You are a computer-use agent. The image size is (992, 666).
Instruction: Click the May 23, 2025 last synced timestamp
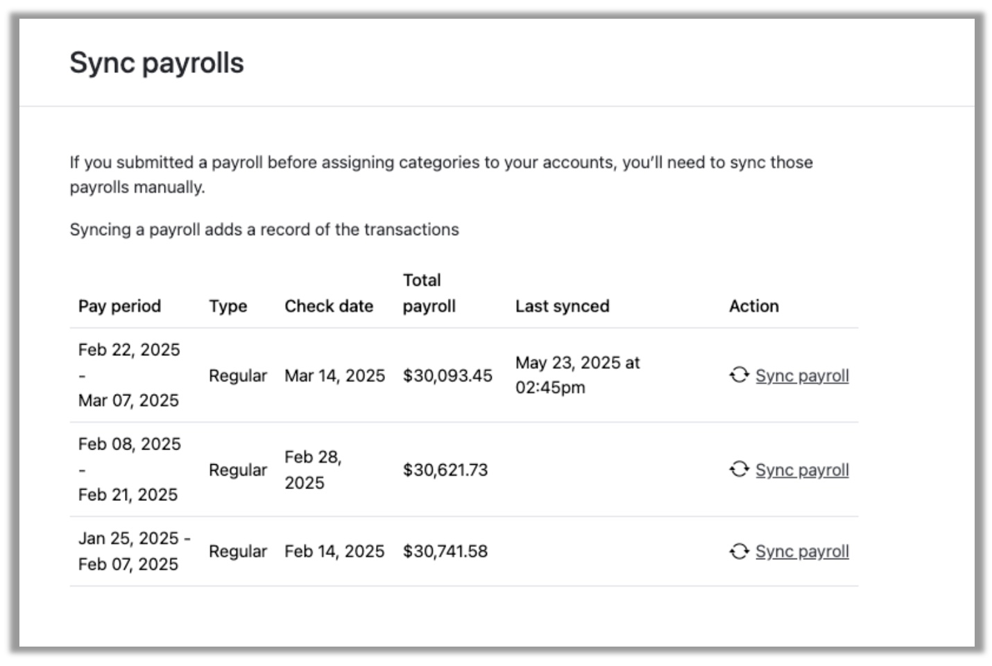tap(577, 375)
